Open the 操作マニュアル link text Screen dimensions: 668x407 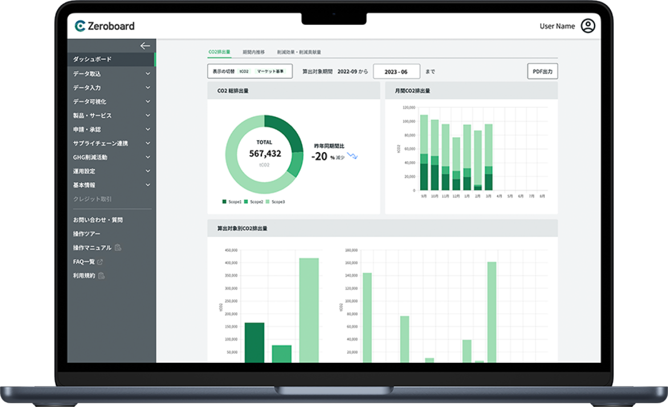[x=92, y=248]
